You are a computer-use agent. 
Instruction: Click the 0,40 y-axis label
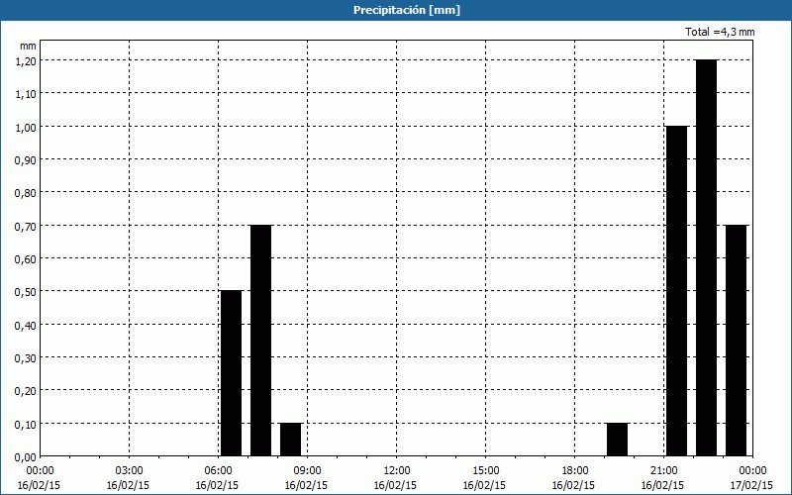click(x=26, y=325)
